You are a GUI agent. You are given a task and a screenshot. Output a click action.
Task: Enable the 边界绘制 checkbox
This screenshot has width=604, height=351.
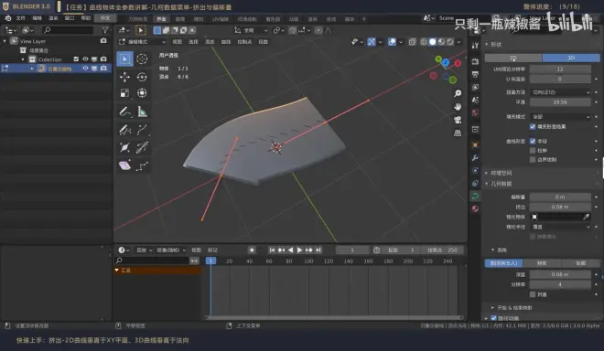[x=533, y=160]
